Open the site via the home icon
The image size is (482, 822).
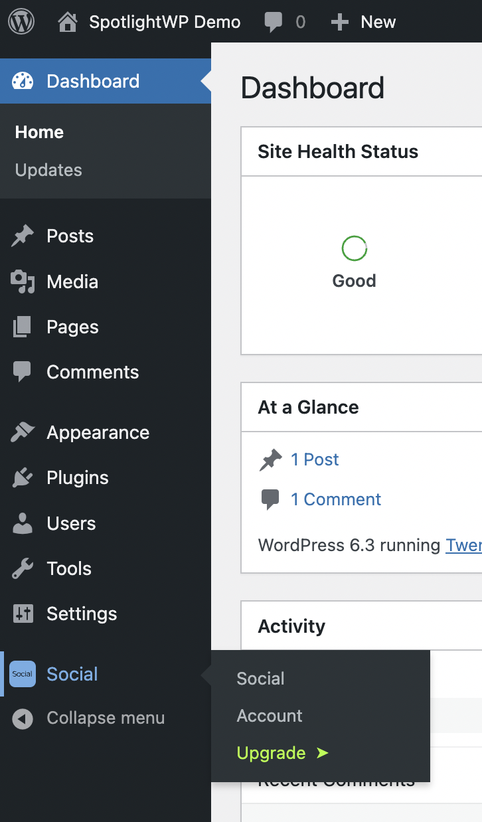[66, 21]
